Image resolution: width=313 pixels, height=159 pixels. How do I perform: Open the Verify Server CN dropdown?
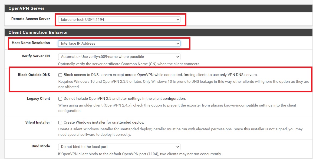point(119,57)
